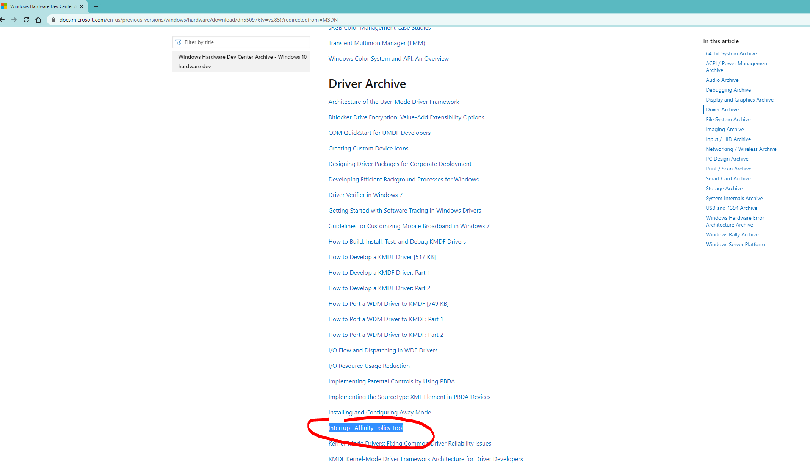Click the browser Forward arrow
Image resolution: width=810 pixels, height=469 pixels.
tap(14, 20)
